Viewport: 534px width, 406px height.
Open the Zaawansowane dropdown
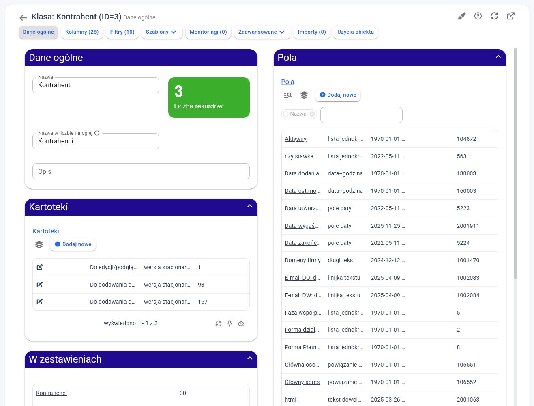(262, 32)
